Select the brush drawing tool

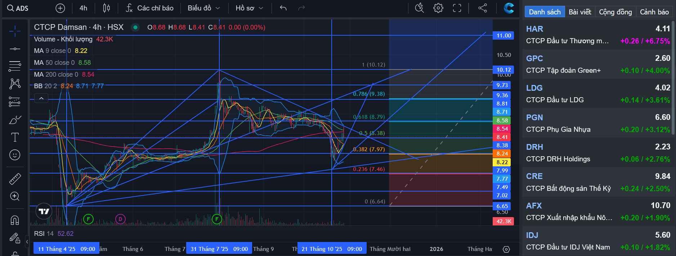15,120
